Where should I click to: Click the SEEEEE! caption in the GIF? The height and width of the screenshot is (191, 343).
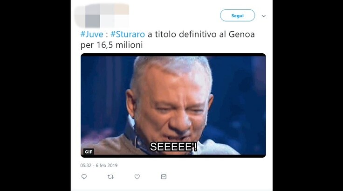coord(173,147)
